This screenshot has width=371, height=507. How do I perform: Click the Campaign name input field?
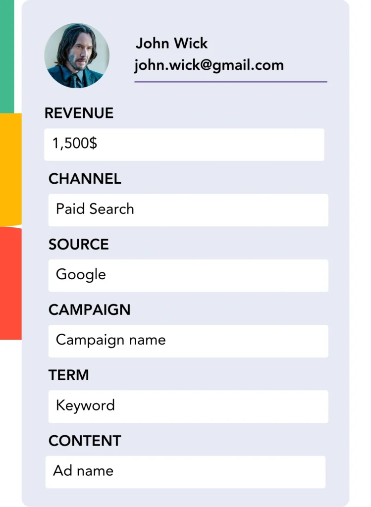(188, 341)
